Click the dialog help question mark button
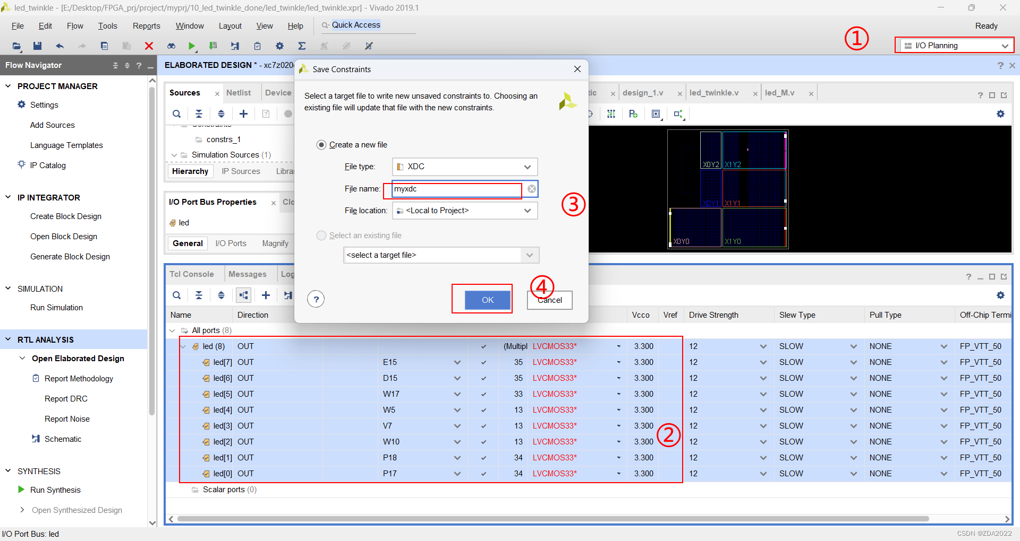This screenshot has width=1020, height=541. click(316, 299)
